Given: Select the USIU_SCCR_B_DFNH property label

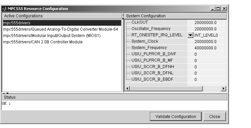Looking at the screenshot, I should (153, 67).
